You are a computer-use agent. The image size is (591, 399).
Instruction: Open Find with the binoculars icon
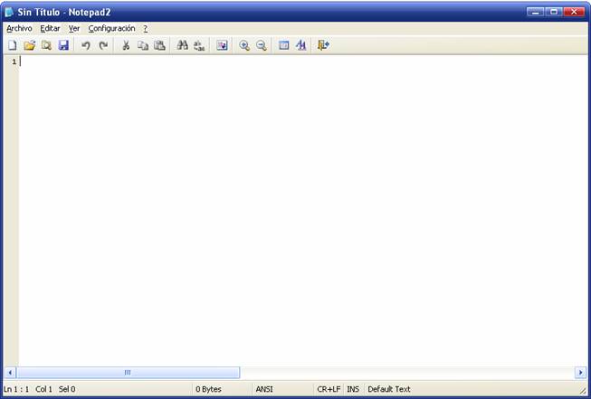click(183, 45)
